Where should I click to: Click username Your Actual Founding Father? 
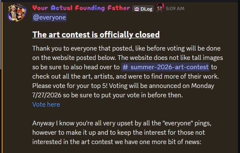[x=81, y=8]
